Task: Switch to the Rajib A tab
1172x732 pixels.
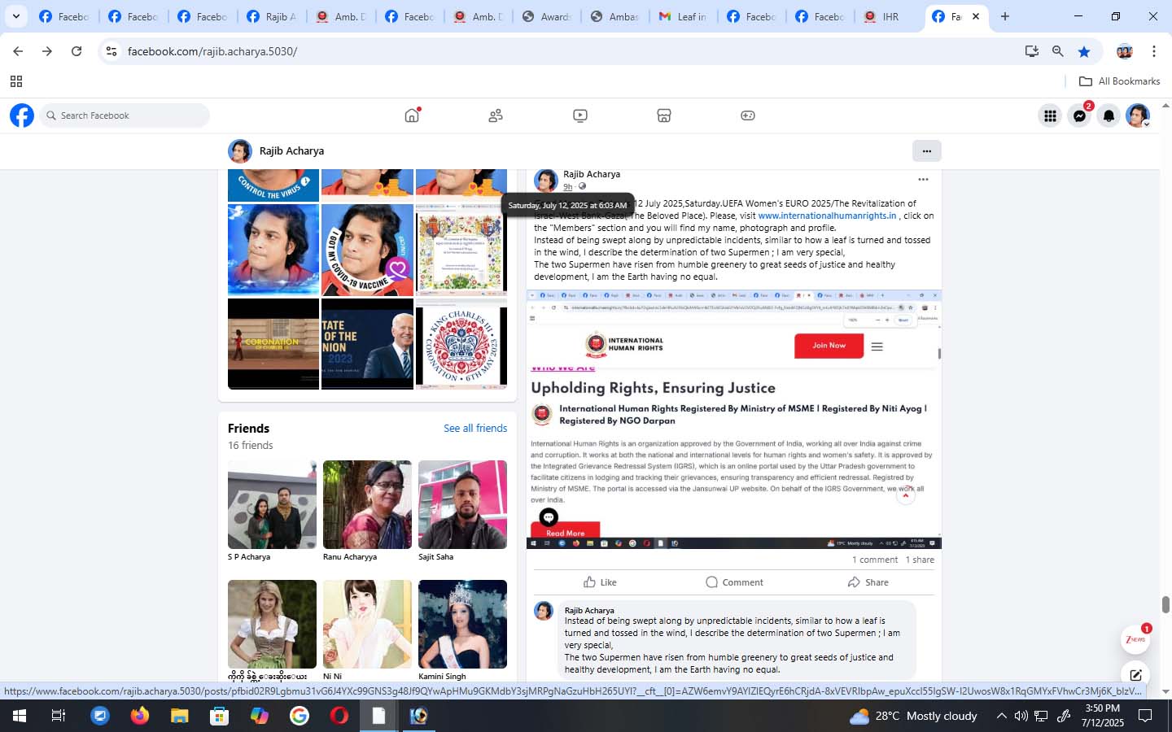Action: click(271, 16)
